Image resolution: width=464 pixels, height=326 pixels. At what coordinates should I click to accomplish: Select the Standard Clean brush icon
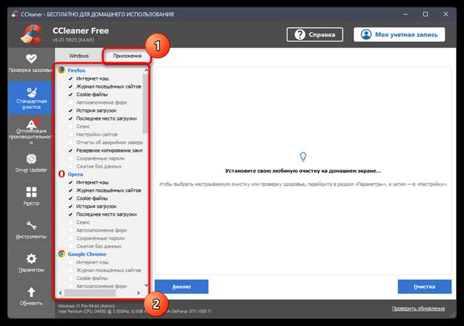[32, 92]
